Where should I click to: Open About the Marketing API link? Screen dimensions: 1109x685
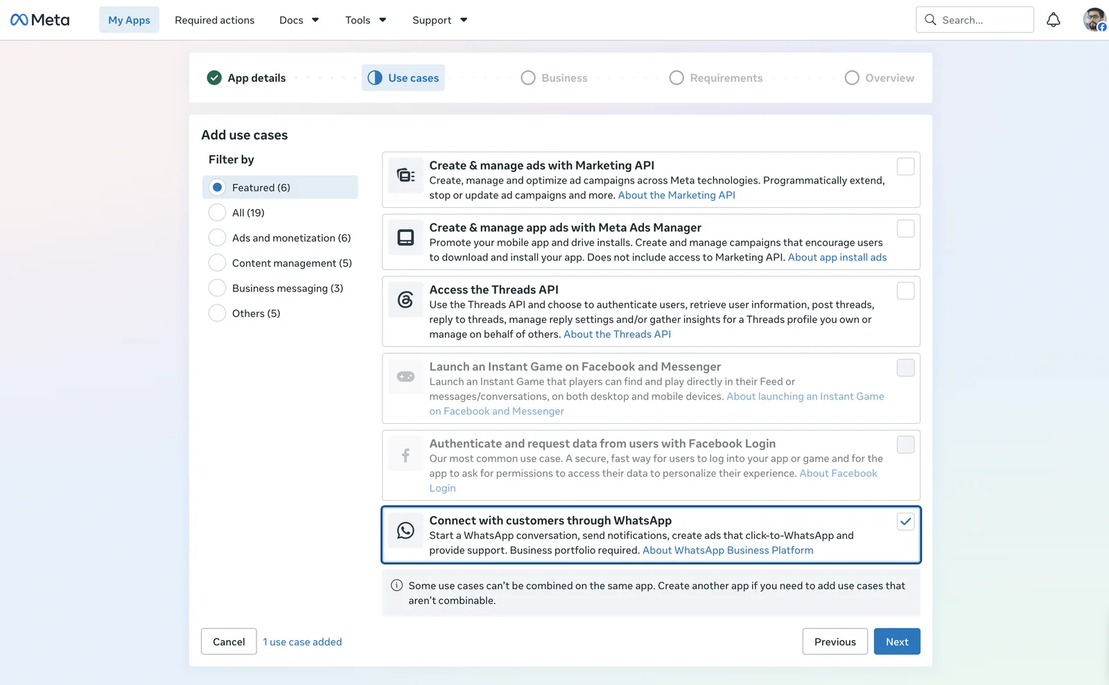pyautogui.click(x=676, y=195)
